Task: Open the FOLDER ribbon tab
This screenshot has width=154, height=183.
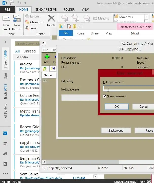Action: (69, 9)
